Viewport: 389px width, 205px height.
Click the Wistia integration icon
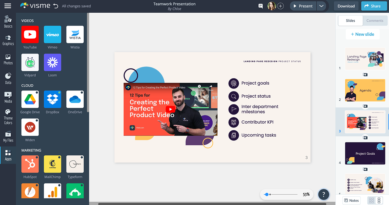click(x=75, y=34)
